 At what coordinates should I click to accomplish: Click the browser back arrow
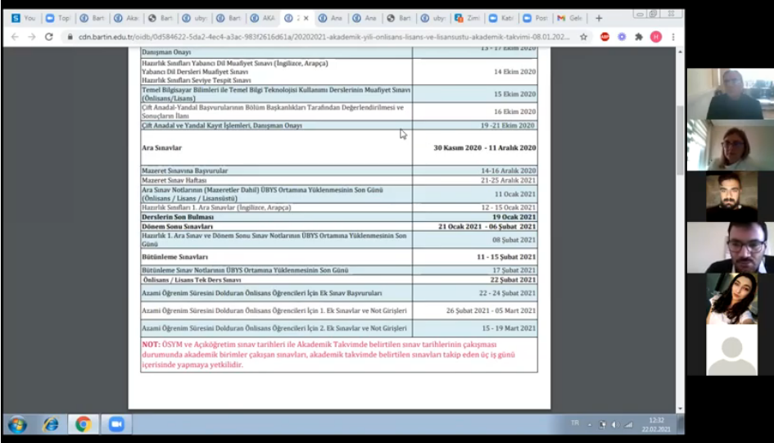point(14,37)
